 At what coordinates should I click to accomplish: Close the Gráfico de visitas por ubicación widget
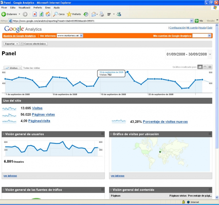point(210,134)
